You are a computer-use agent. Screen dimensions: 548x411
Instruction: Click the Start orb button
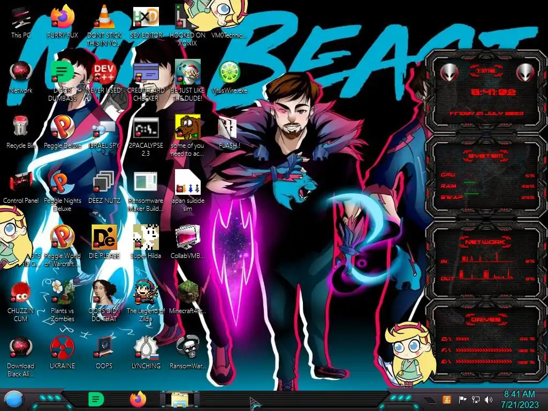(13, 400)
